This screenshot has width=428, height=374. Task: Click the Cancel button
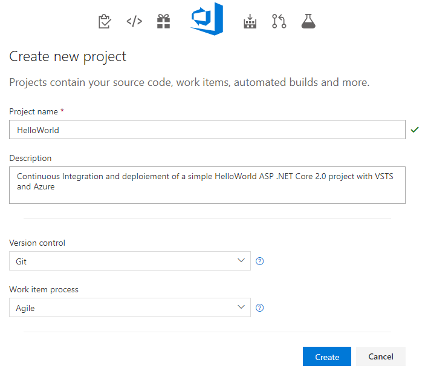(x=381, y=356)
